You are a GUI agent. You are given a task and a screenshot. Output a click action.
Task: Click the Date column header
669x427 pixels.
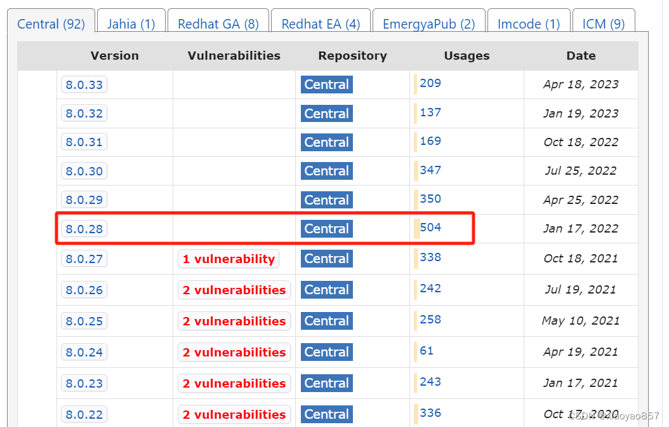[581, 56]
